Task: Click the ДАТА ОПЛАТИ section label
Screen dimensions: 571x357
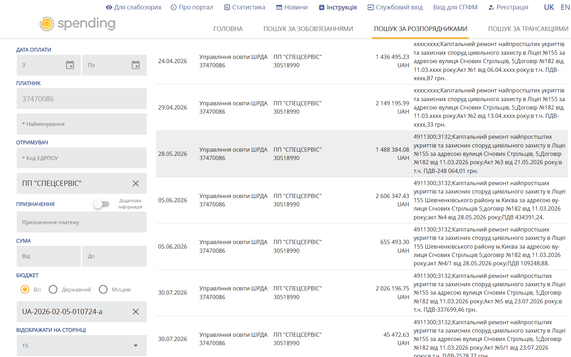Action: point(33,50)
